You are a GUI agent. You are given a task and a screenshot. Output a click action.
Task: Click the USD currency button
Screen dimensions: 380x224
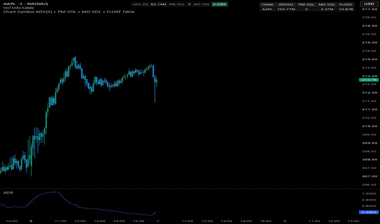pyautogui.click(x=369, y=4)
